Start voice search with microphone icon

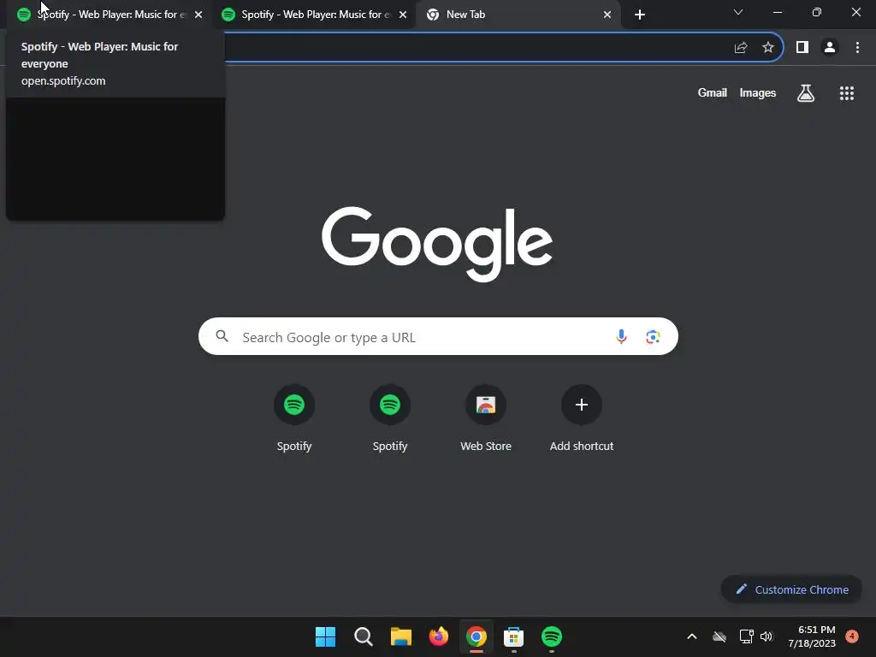[x=621, y=336]
